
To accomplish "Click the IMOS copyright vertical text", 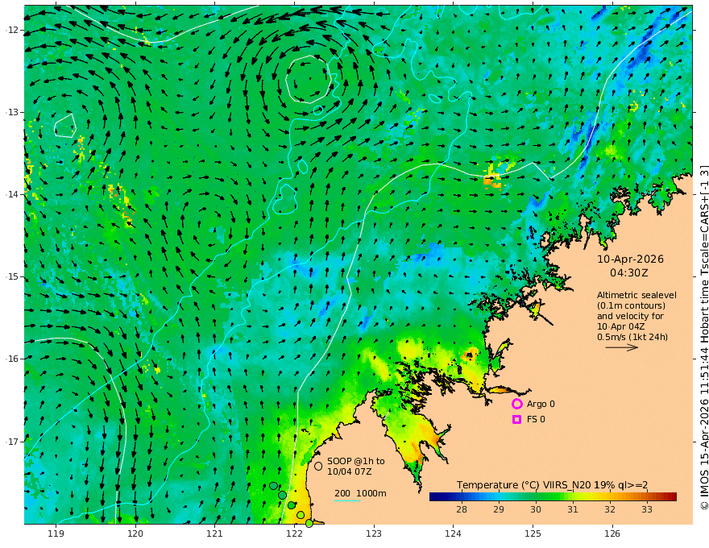I will coord(703,338).
